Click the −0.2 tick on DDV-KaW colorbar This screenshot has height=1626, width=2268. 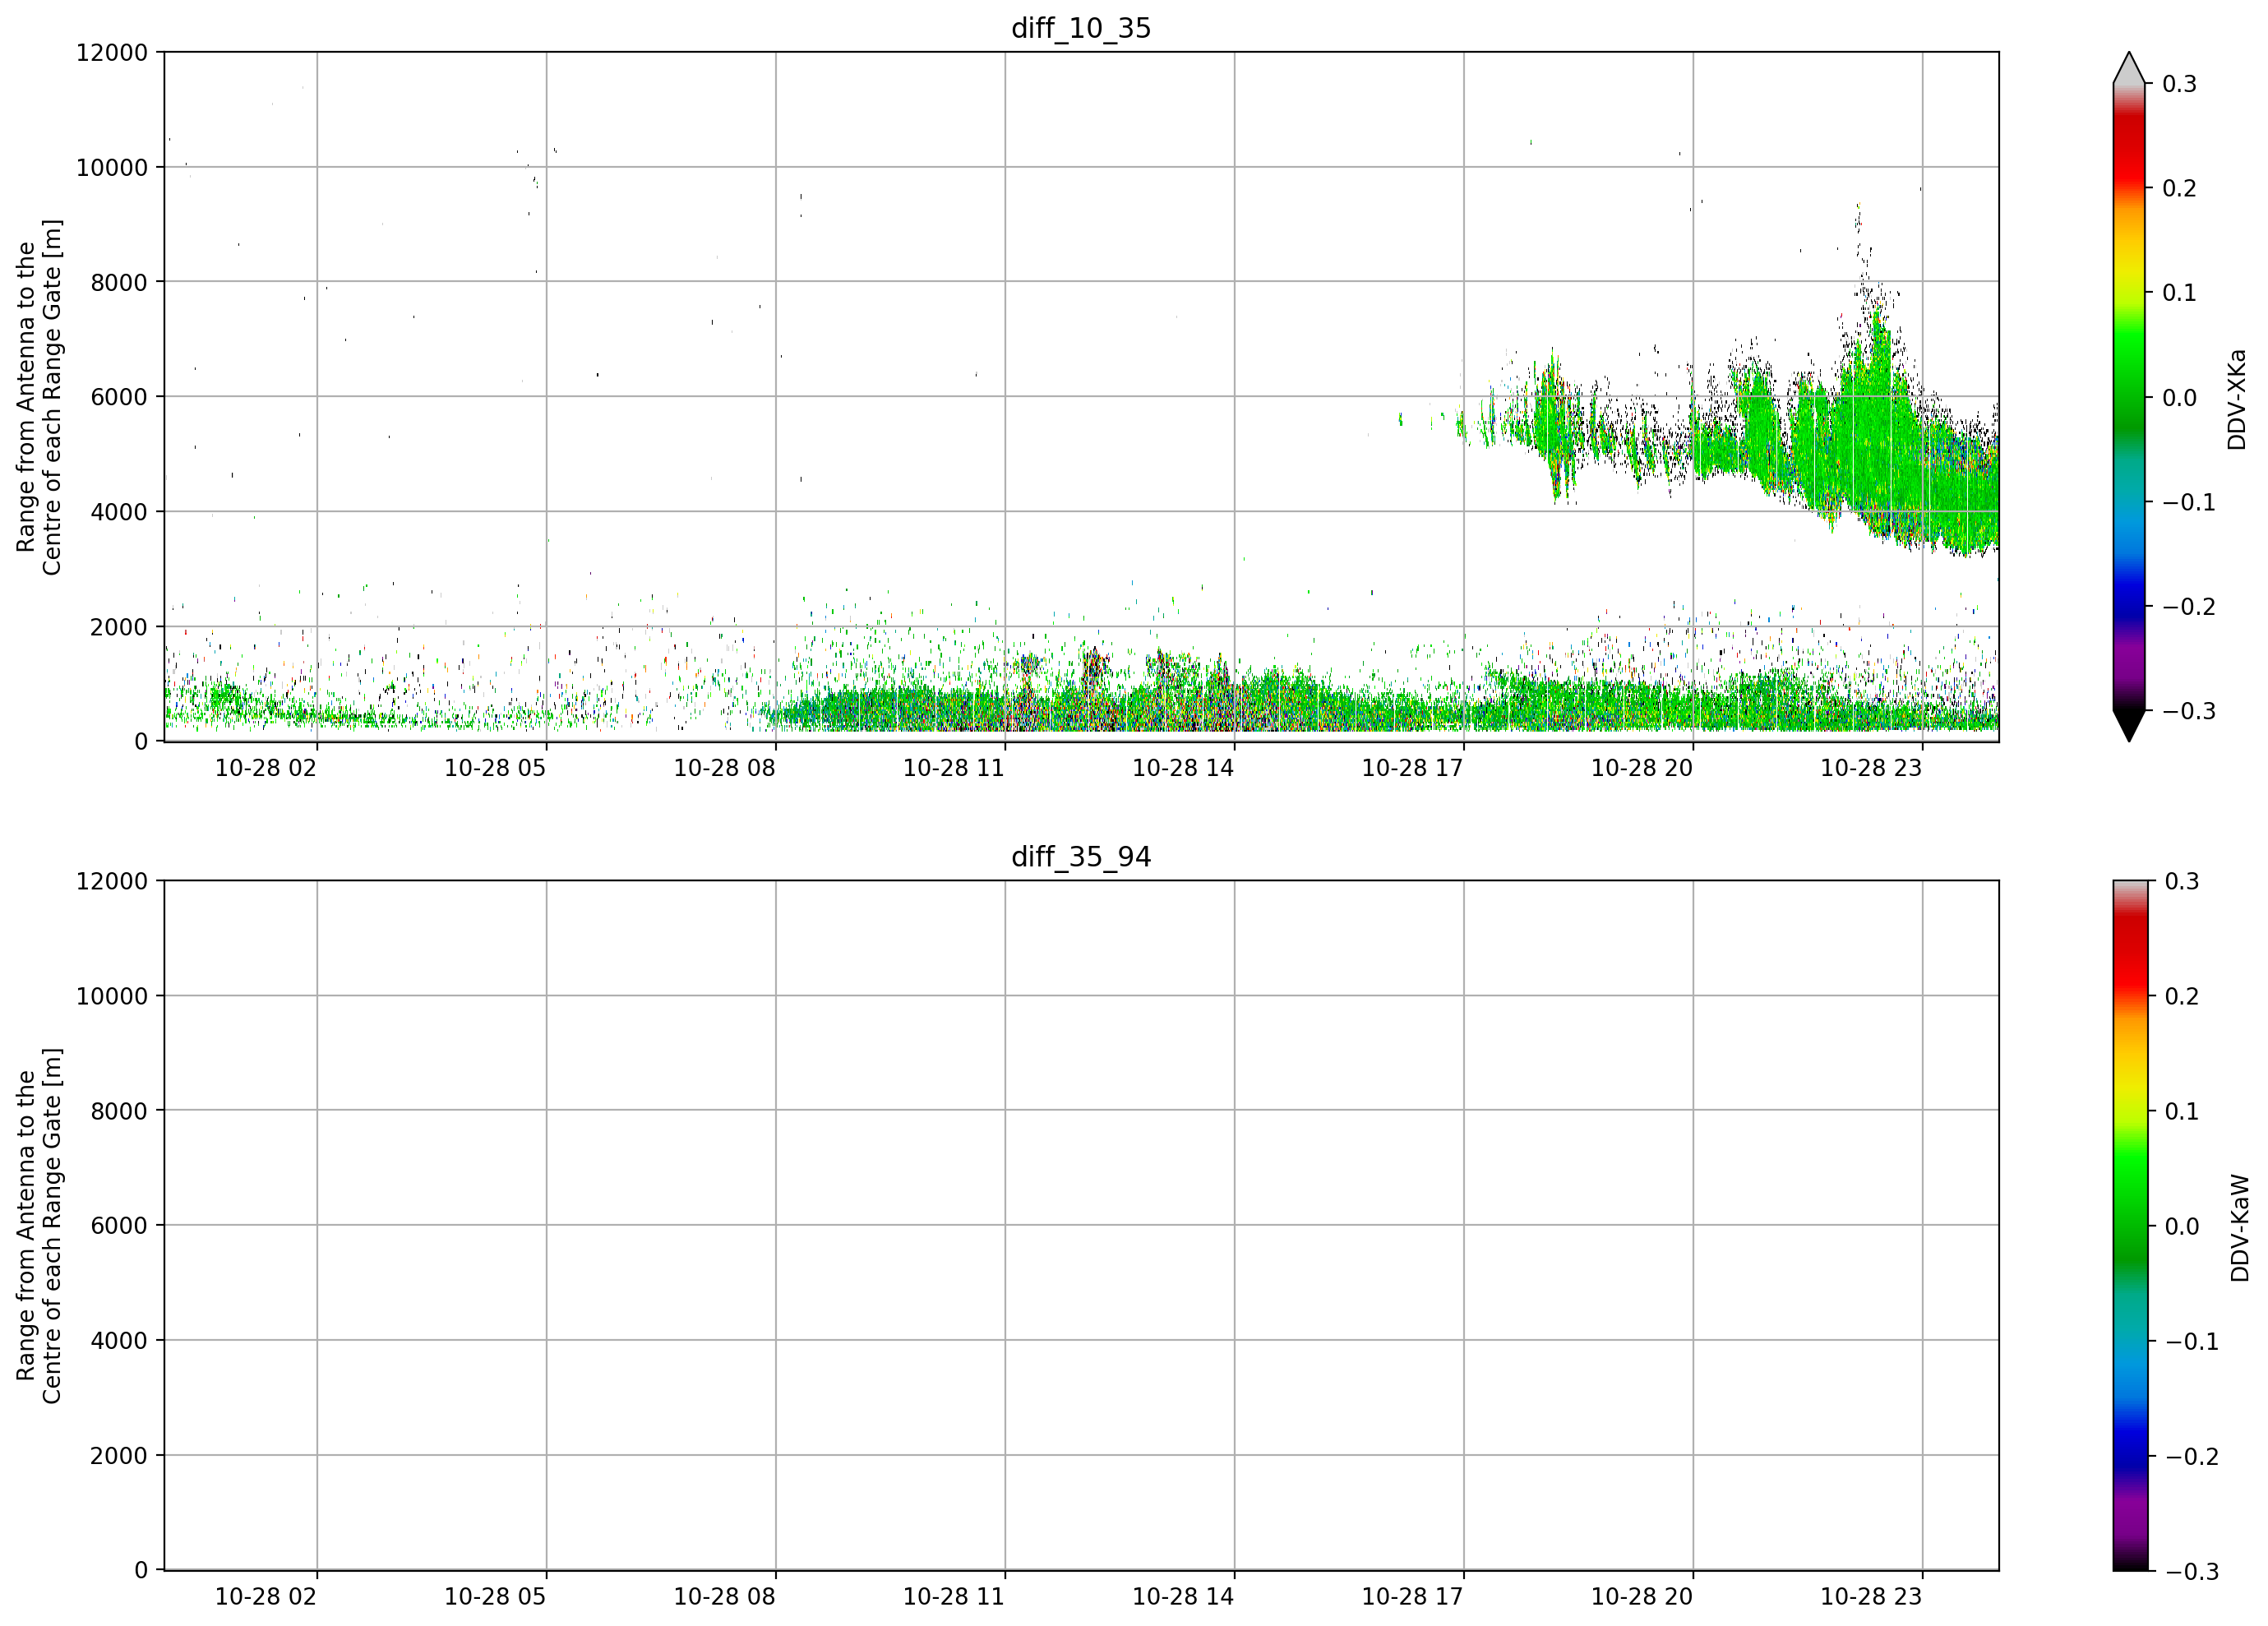tap(2192, 1456)
